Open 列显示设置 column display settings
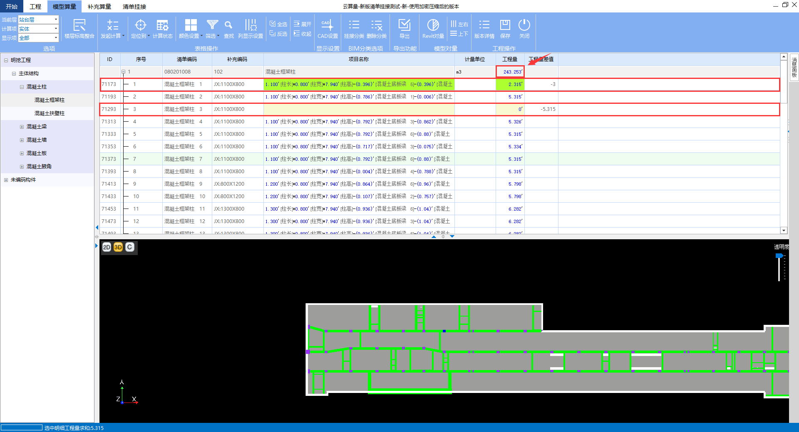Screen dimensions: 799x432 tap(251, 28)
